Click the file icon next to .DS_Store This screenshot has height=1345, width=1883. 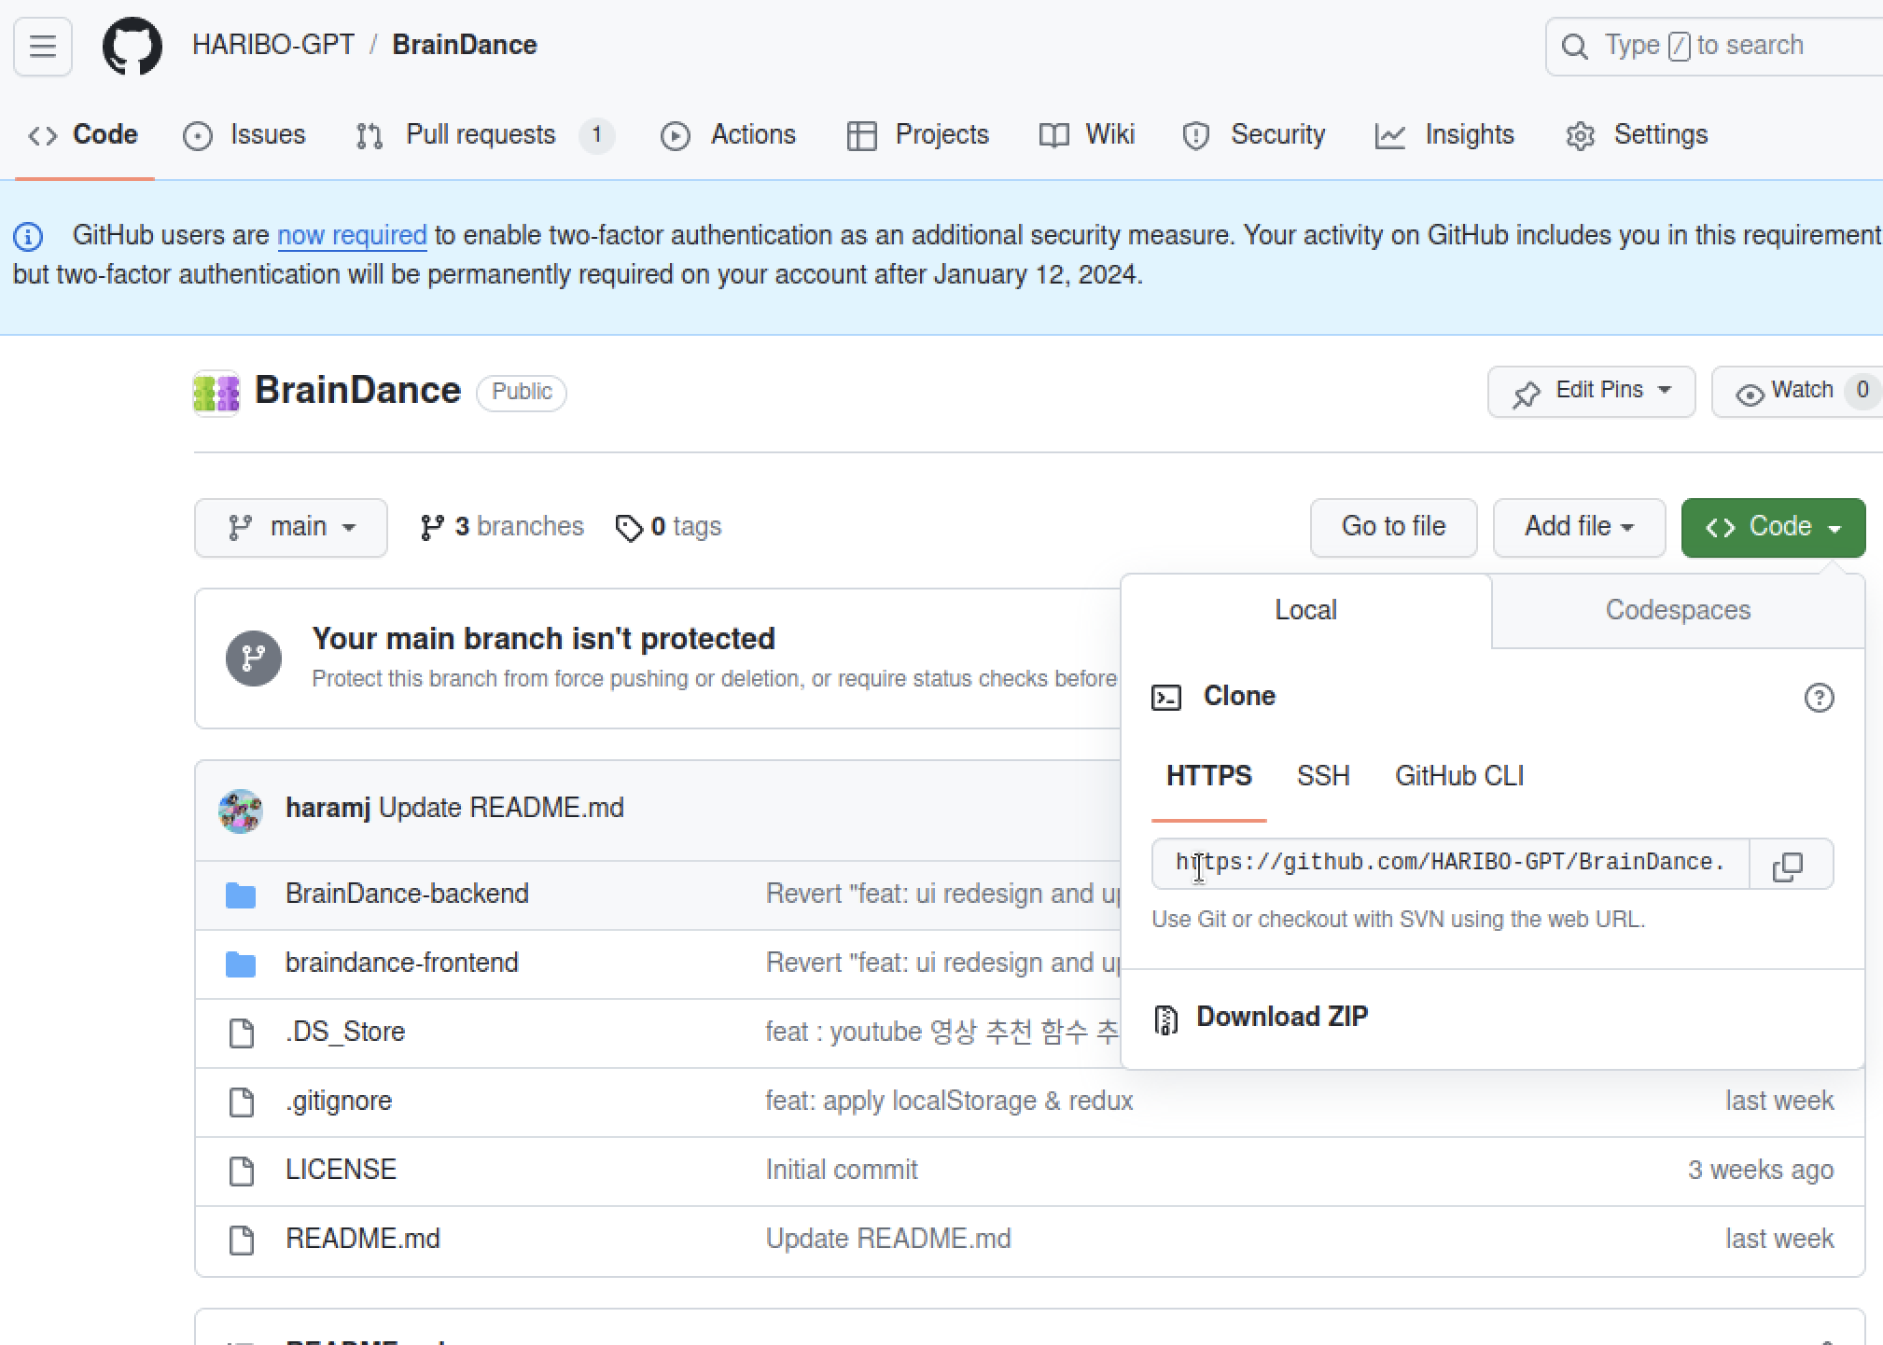pyautogui.click(x=242, y=1033)
